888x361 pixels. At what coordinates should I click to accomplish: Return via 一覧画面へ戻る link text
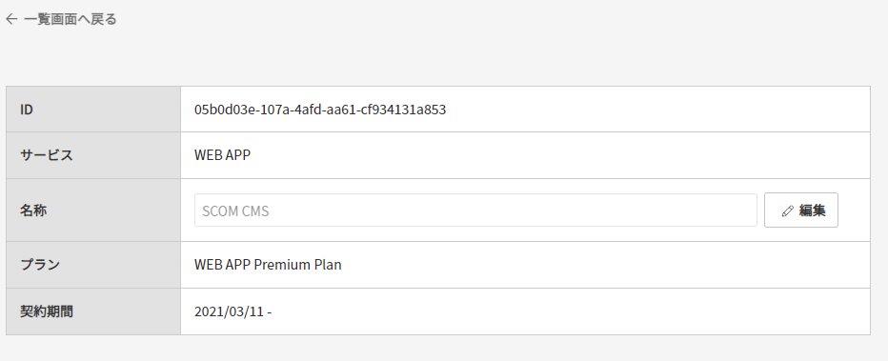pos(71,19)
